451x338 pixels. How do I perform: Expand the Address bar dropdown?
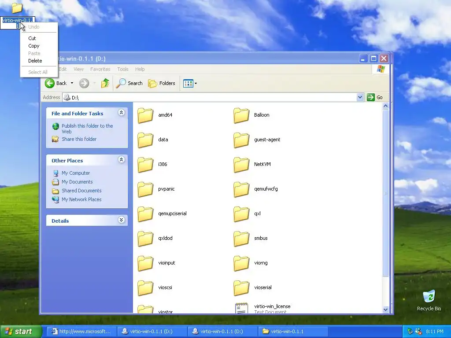360,97
